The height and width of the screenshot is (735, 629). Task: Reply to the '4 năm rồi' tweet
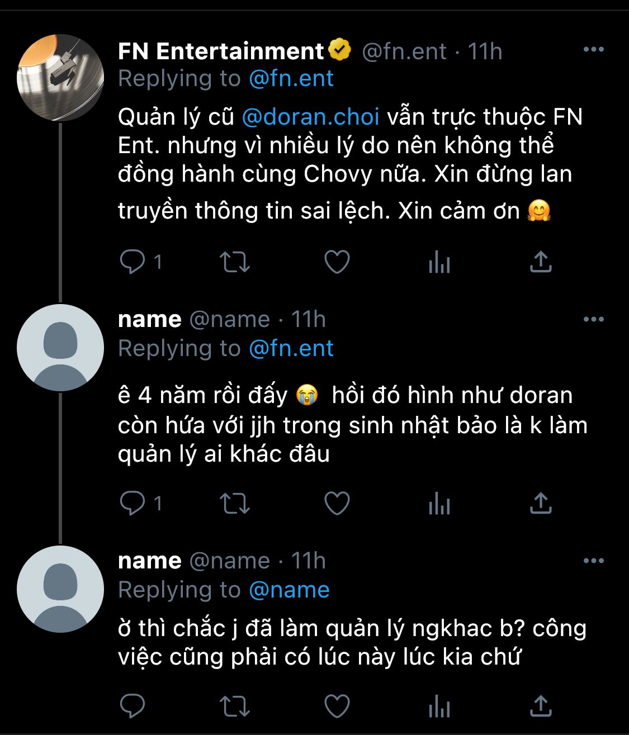click(x=133, y=503)
